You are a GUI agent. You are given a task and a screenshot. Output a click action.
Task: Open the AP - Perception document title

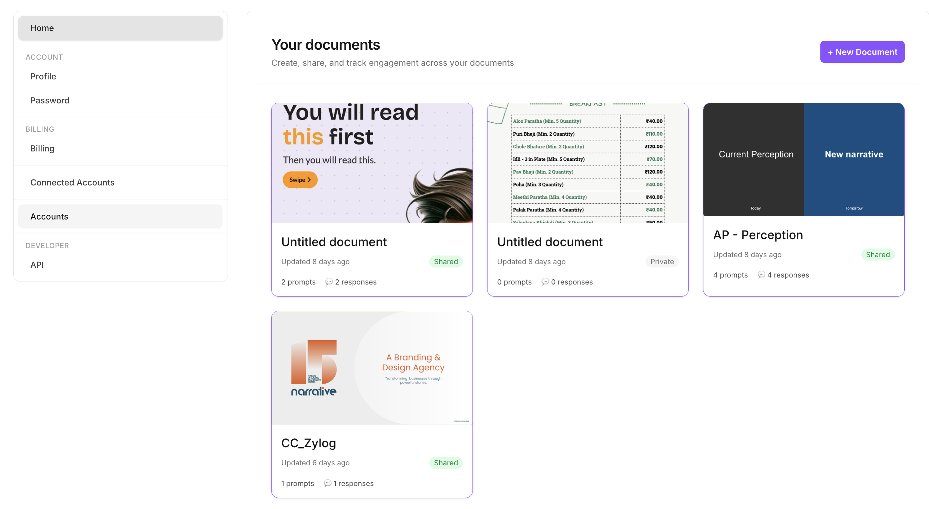(758, 235)
